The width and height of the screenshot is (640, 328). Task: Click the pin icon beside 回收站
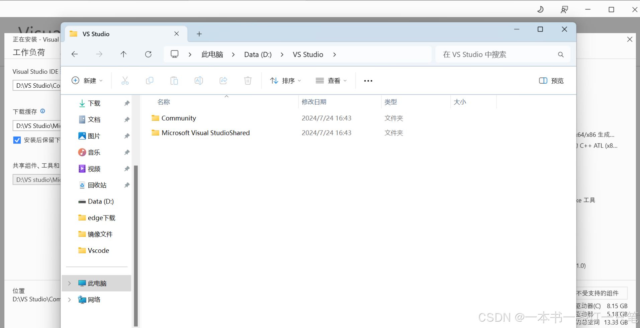click(127, 185)
